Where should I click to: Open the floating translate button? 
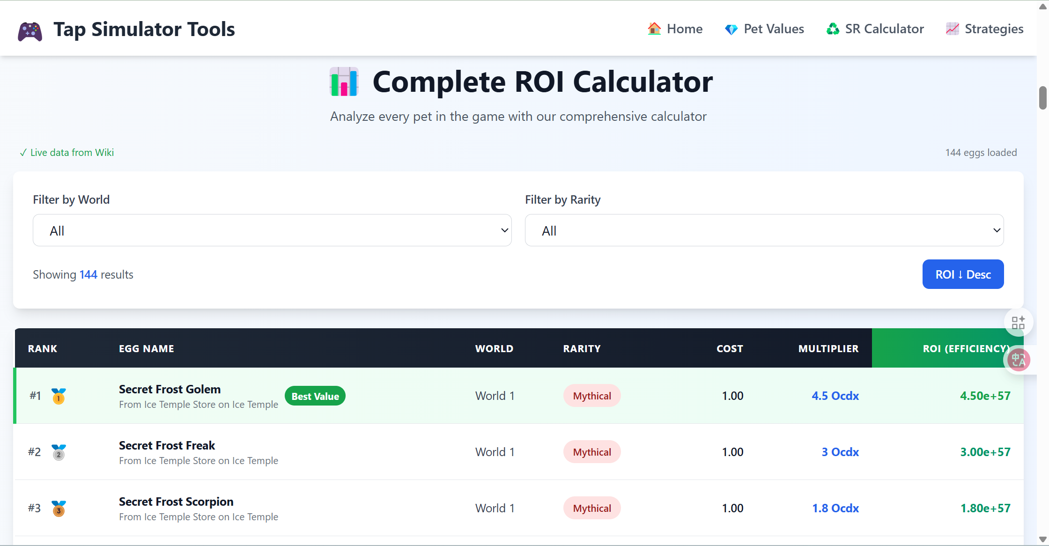[x=1019, y=360]
